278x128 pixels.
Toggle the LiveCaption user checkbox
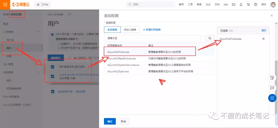[53, 76]
